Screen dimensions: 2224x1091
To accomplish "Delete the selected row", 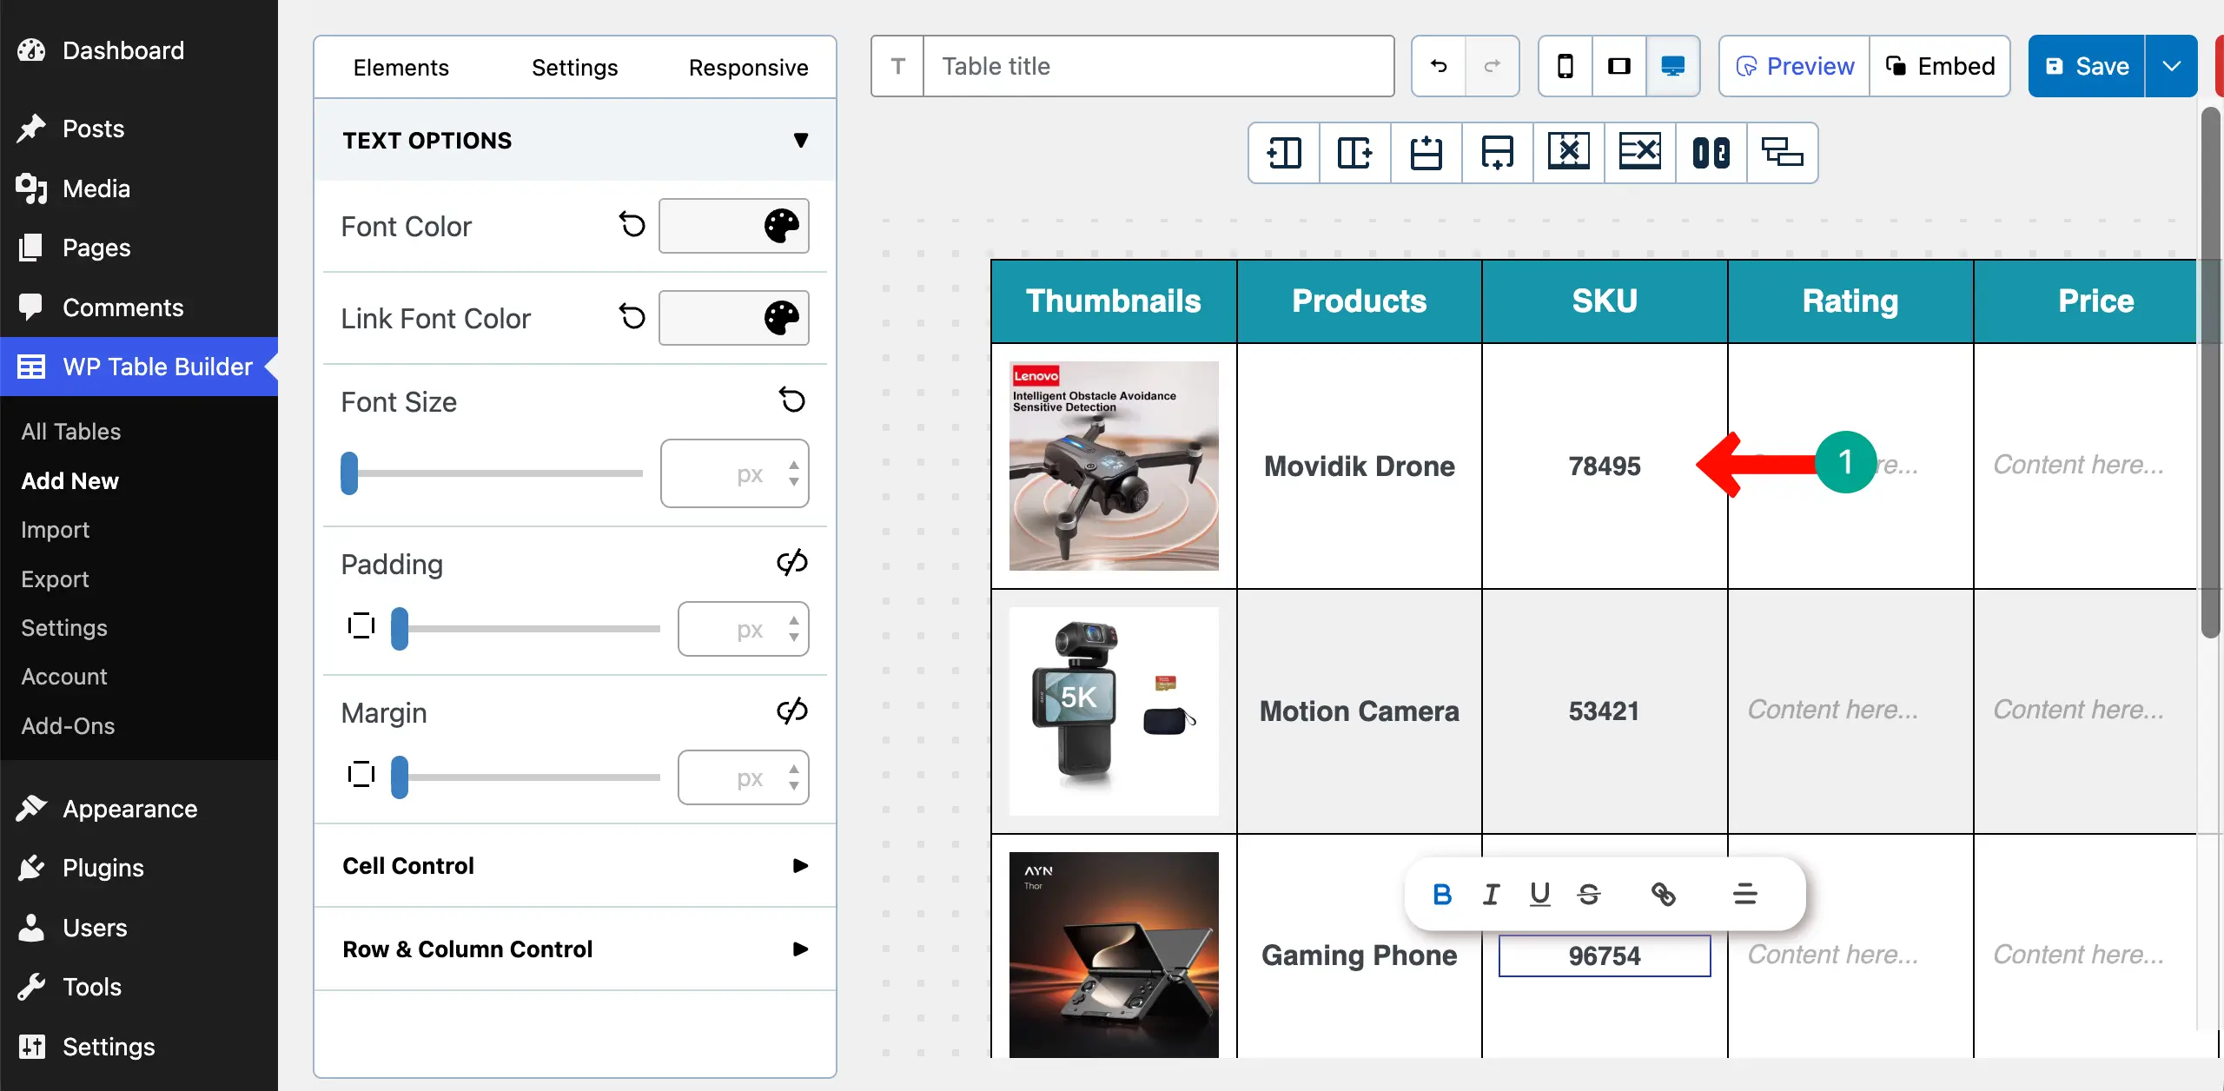I will (1639, 153).
